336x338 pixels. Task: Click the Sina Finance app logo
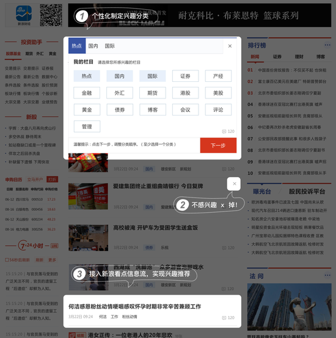[x=24, y=15]
